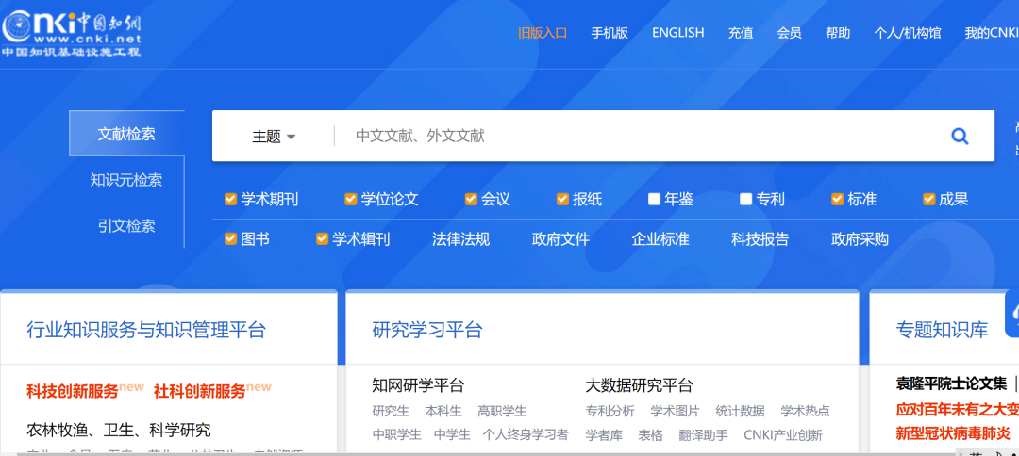
Task: Open the CNKI产业创新 link
Action: tap(783, 434)
